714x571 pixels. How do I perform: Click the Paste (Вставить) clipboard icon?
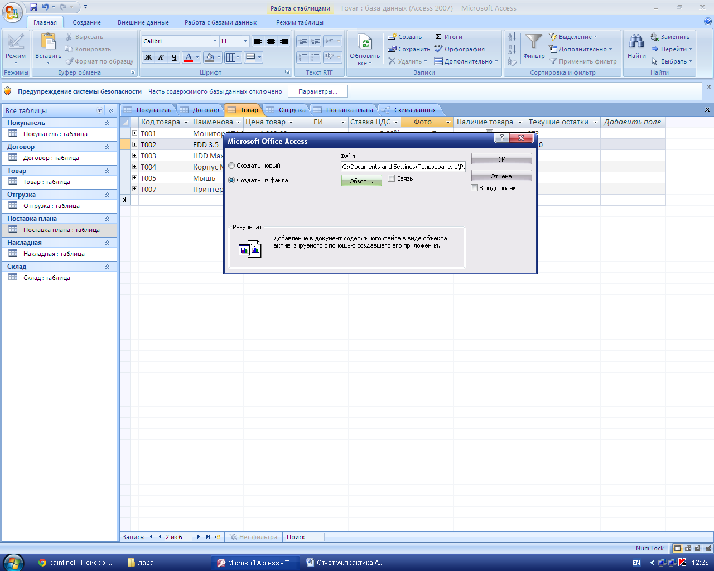49,42
